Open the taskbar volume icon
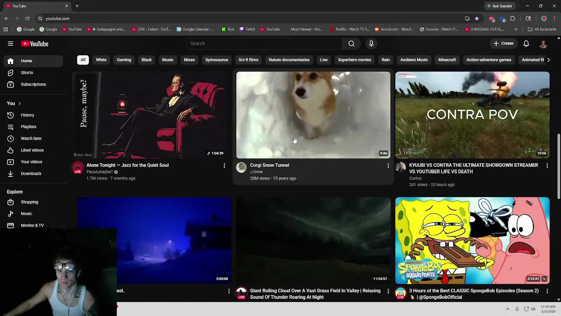The image size is (561, 316). click(533, 309)
